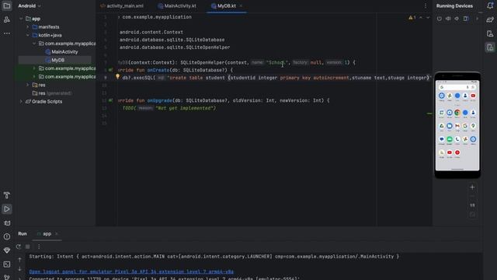Click the "School" string in MyDB code

[277, 62]
